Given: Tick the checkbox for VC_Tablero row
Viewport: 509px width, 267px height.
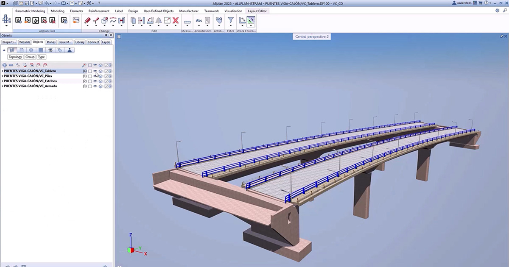Looking at the screenshot, I should (x=90, y=71).
